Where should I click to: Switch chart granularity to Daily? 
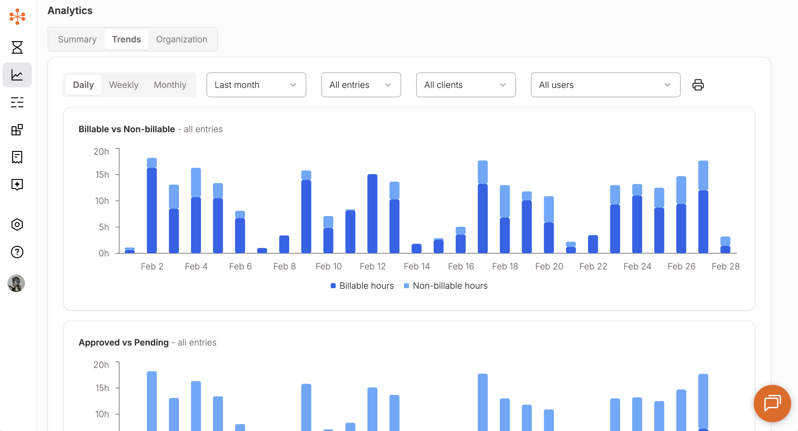tap(83, 85)
